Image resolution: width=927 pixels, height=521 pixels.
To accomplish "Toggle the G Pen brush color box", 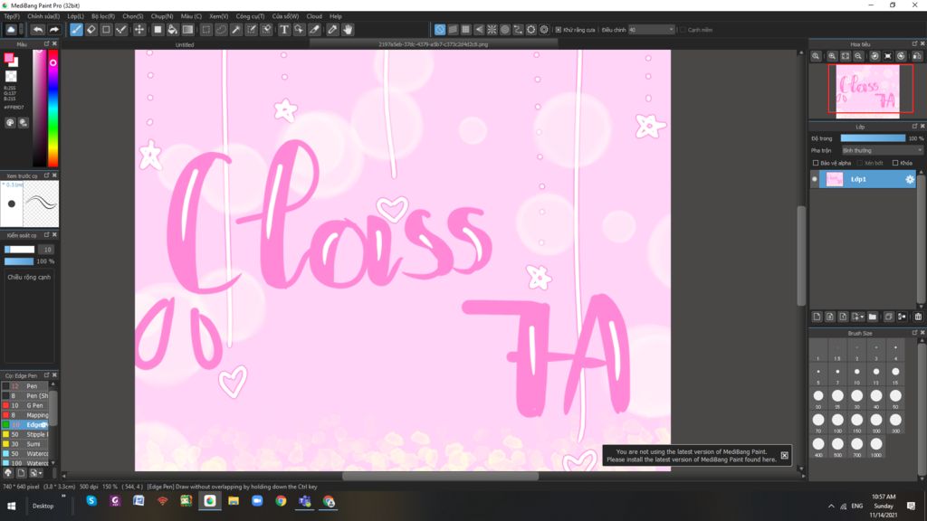I will [x=6, y=406].
